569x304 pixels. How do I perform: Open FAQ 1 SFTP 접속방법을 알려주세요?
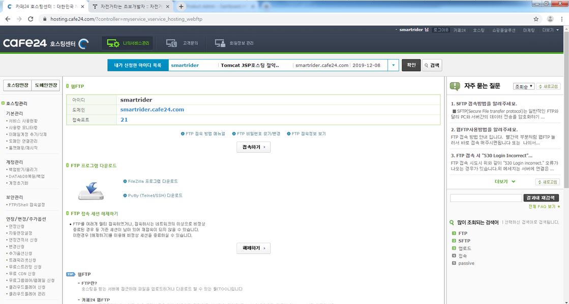484,104
